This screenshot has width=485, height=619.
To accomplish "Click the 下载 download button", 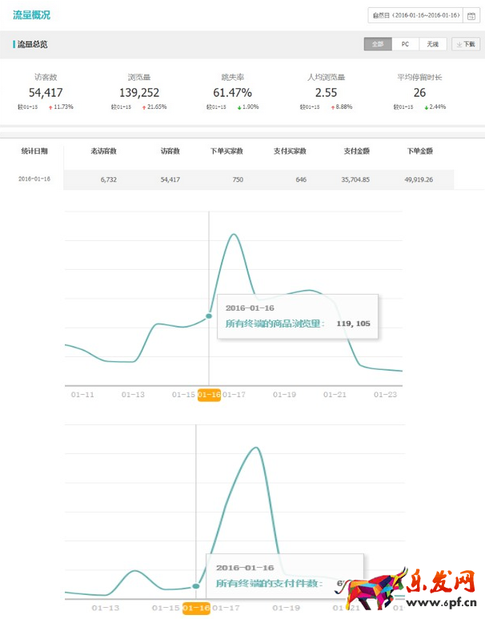I will [466, 44].
